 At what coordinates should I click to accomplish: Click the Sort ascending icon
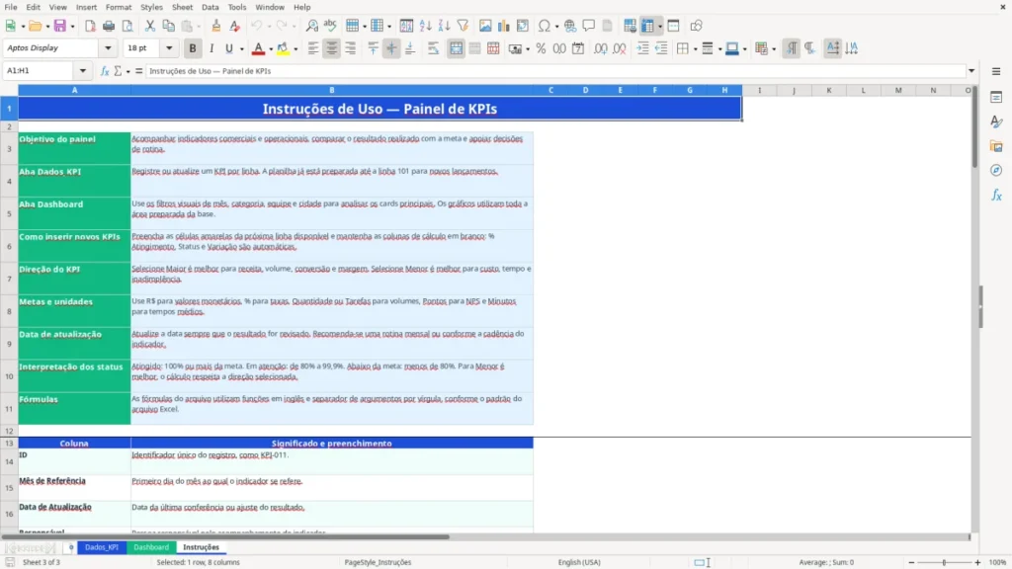(425, 26)
